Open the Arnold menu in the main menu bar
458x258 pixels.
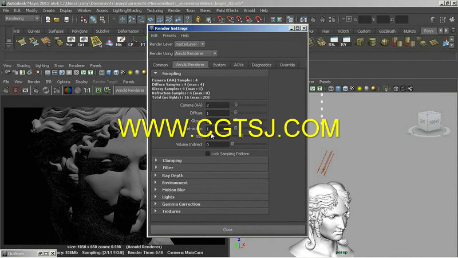pyautogui.click(x=249, y=10)
